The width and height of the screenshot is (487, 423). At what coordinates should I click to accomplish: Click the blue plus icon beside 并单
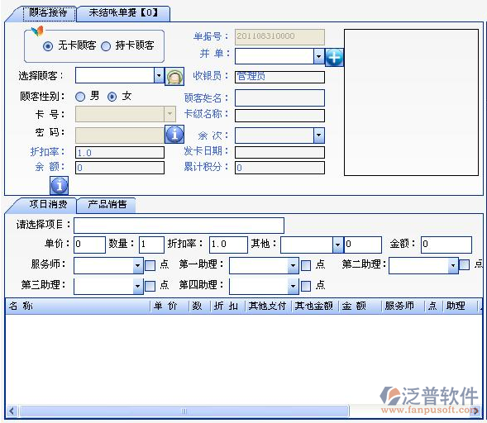334,57
